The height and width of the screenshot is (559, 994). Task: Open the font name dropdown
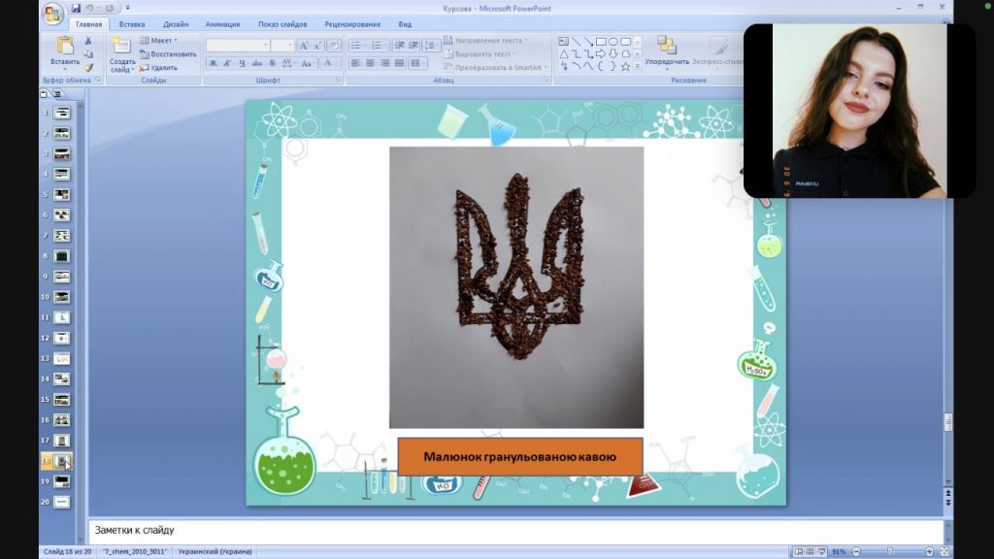pyautogui.click(x=265, y=46)
